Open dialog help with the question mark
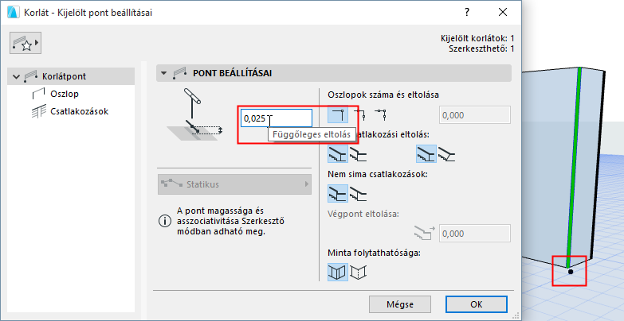 click(467, 12)
